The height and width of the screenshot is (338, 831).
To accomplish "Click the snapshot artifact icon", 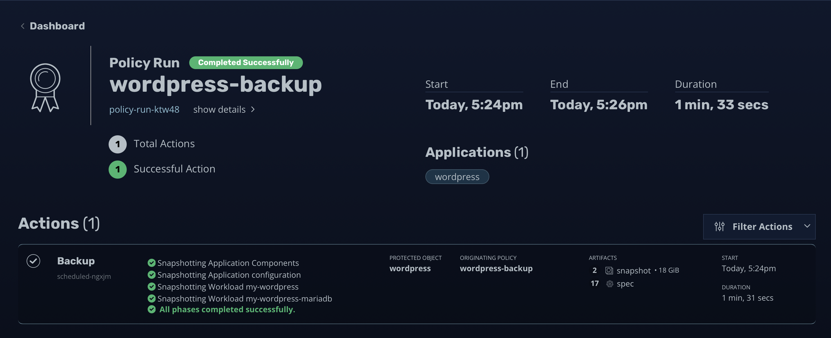I will tap(609, 271).
